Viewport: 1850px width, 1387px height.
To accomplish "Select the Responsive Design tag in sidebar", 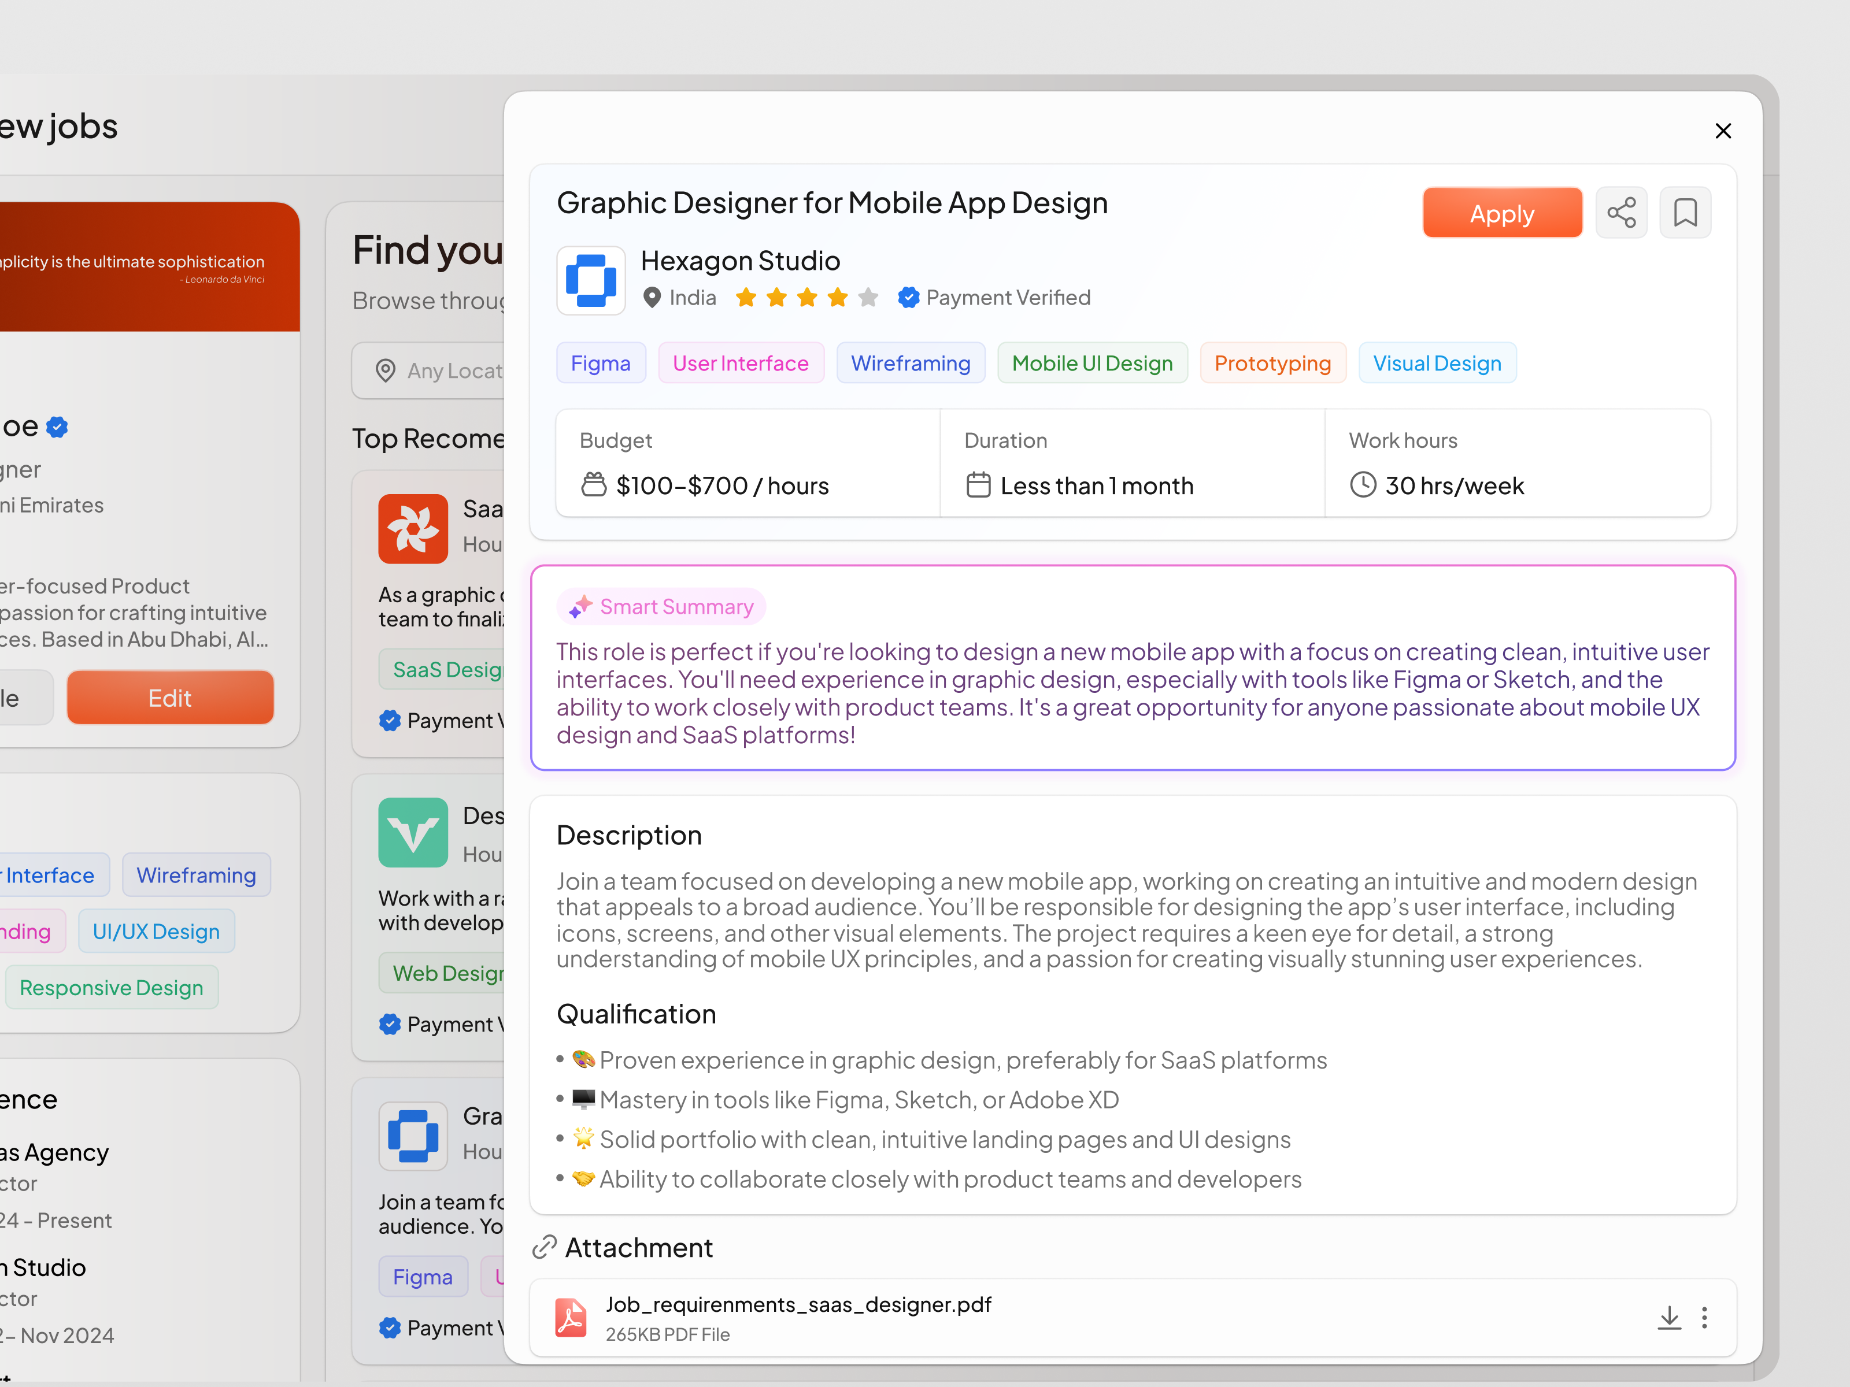I will pyautogui.click(x=111, y=987).
